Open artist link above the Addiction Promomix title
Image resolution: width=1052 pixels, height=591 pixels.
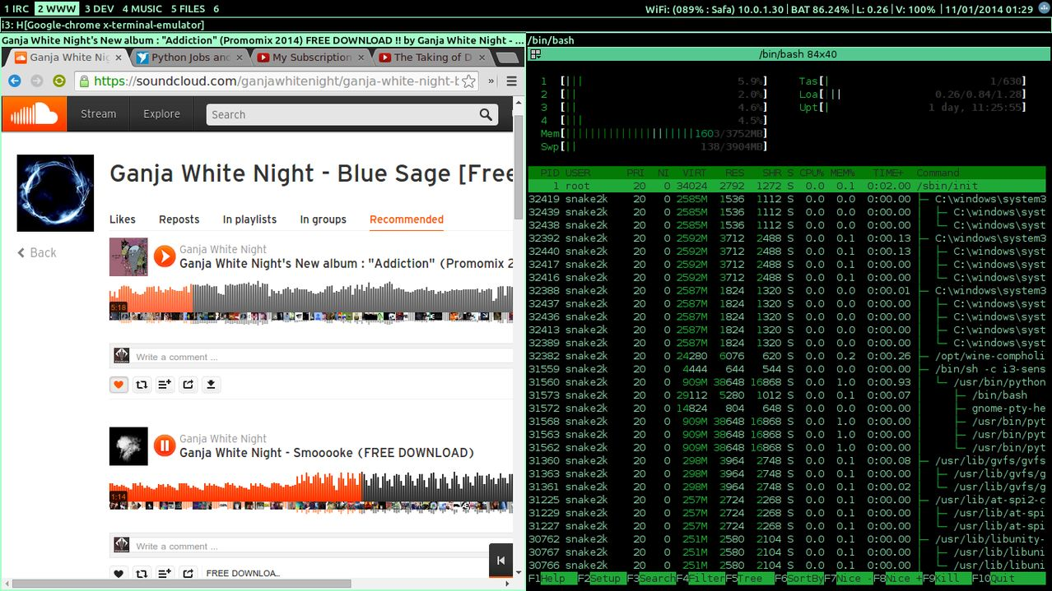pos(223,249)
